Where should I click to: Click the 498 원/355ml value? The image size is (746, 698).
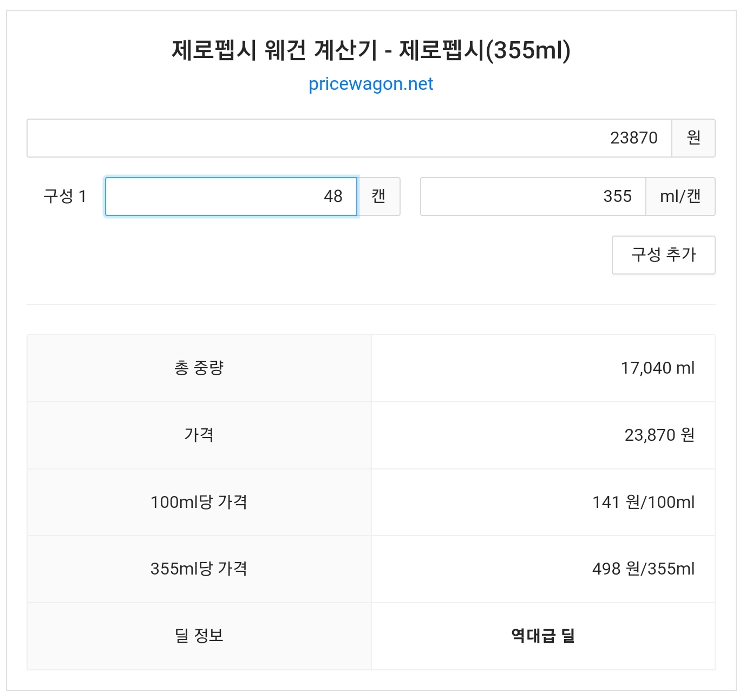(x=643, y=569)
